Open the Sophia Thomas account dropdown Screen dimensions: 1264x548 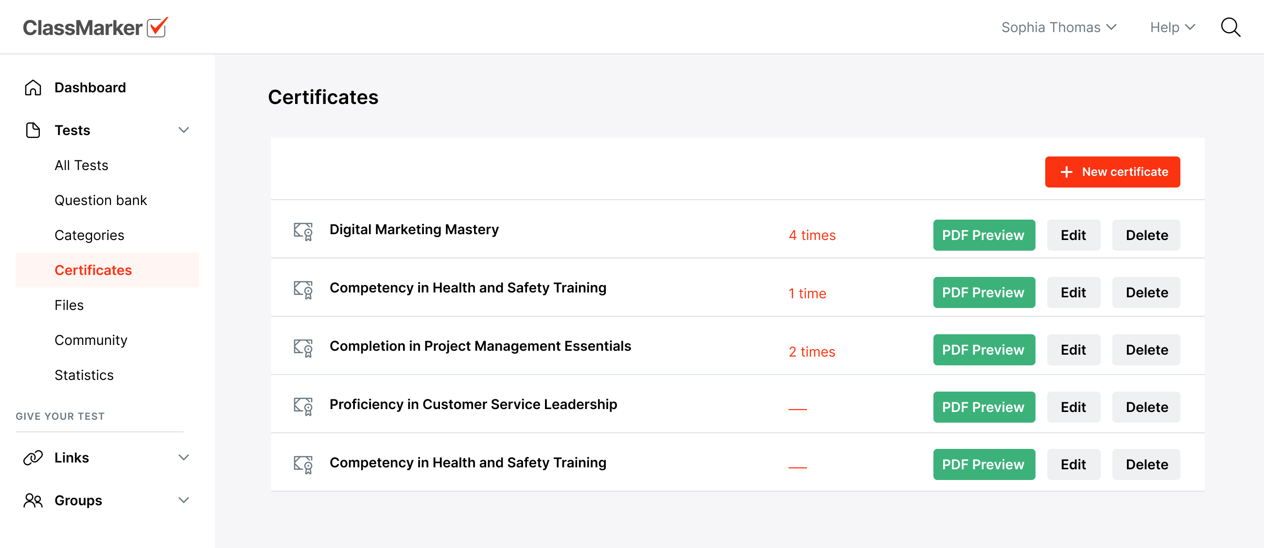[x=1058, y=28]
